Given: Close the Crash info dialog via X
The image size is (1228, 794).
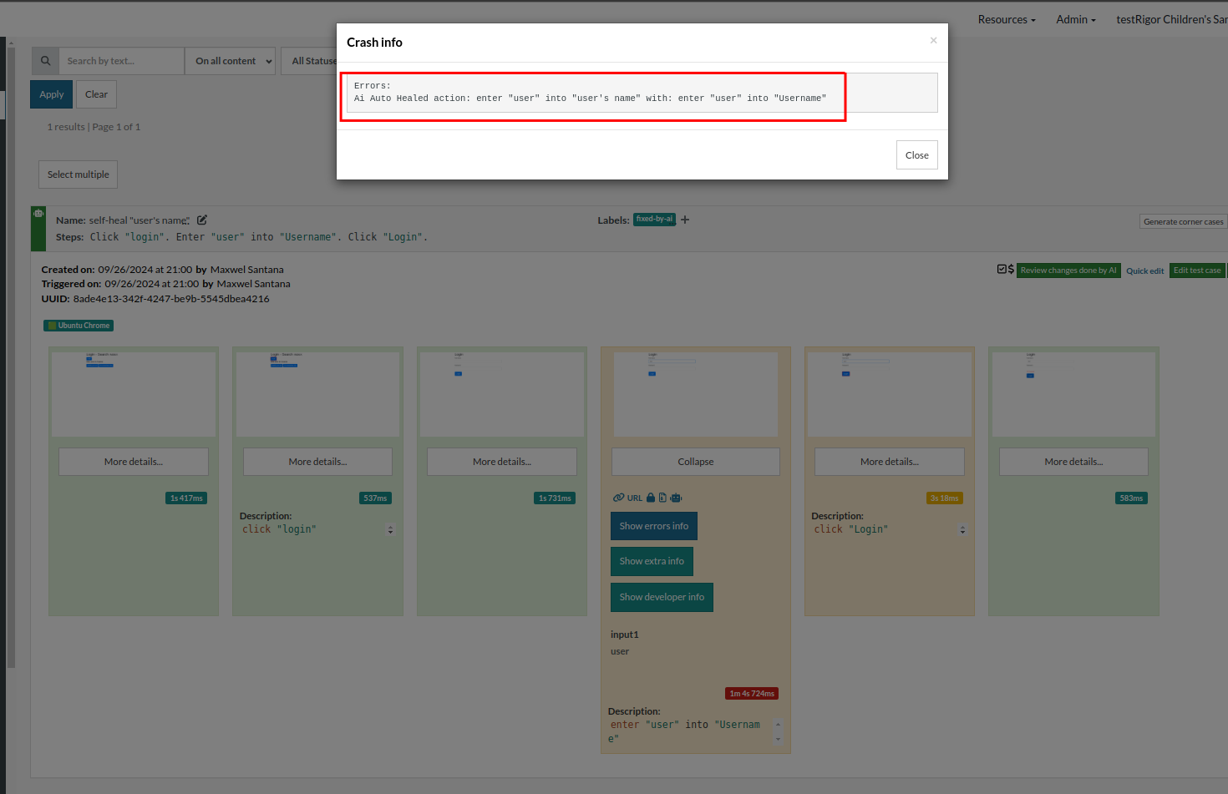Looking at the screenshot, I should tap(933, 40).
